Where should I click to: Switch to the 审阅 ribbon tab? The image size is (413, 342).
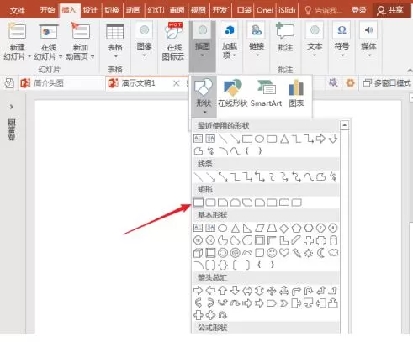(x=177, y=10)
